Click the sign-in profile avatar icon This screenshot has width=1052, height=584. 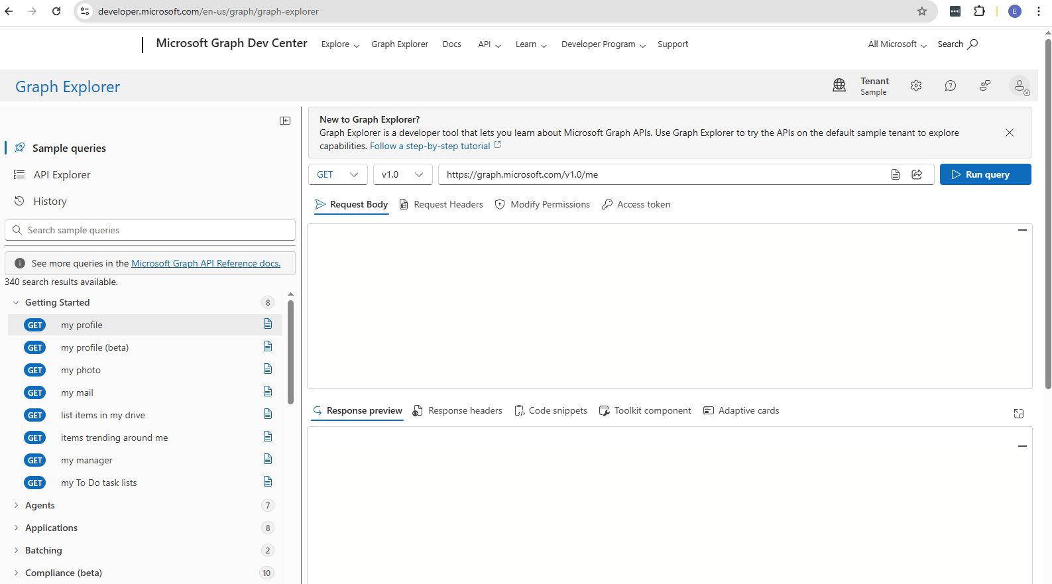(1020, 86)
